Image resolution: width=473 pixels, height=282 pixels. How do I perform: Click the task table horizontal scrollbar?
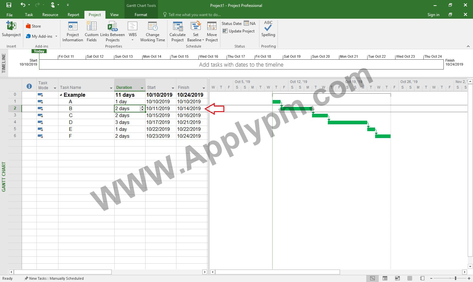click(x=62, y=272)
